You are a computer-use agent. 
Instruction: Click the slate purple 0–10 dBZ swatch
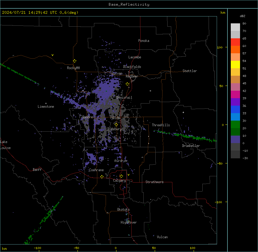pos(235,139)
